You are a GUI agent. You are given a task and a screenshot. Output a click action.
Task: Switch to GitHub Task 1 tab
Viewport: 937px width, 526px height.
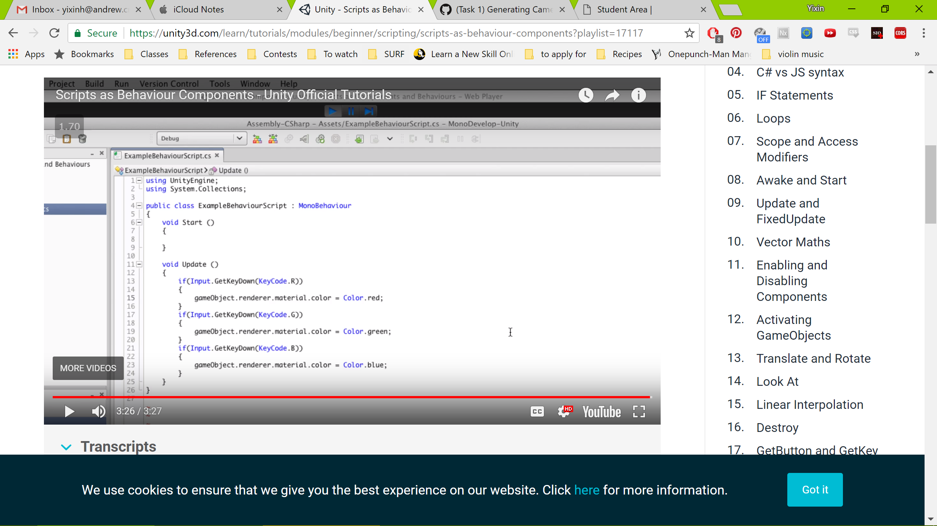click(501, 10)
